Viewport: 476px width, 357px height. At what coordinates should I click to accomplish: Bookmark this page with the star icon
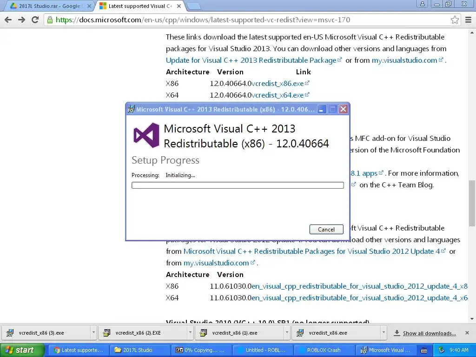click(455, 20)
